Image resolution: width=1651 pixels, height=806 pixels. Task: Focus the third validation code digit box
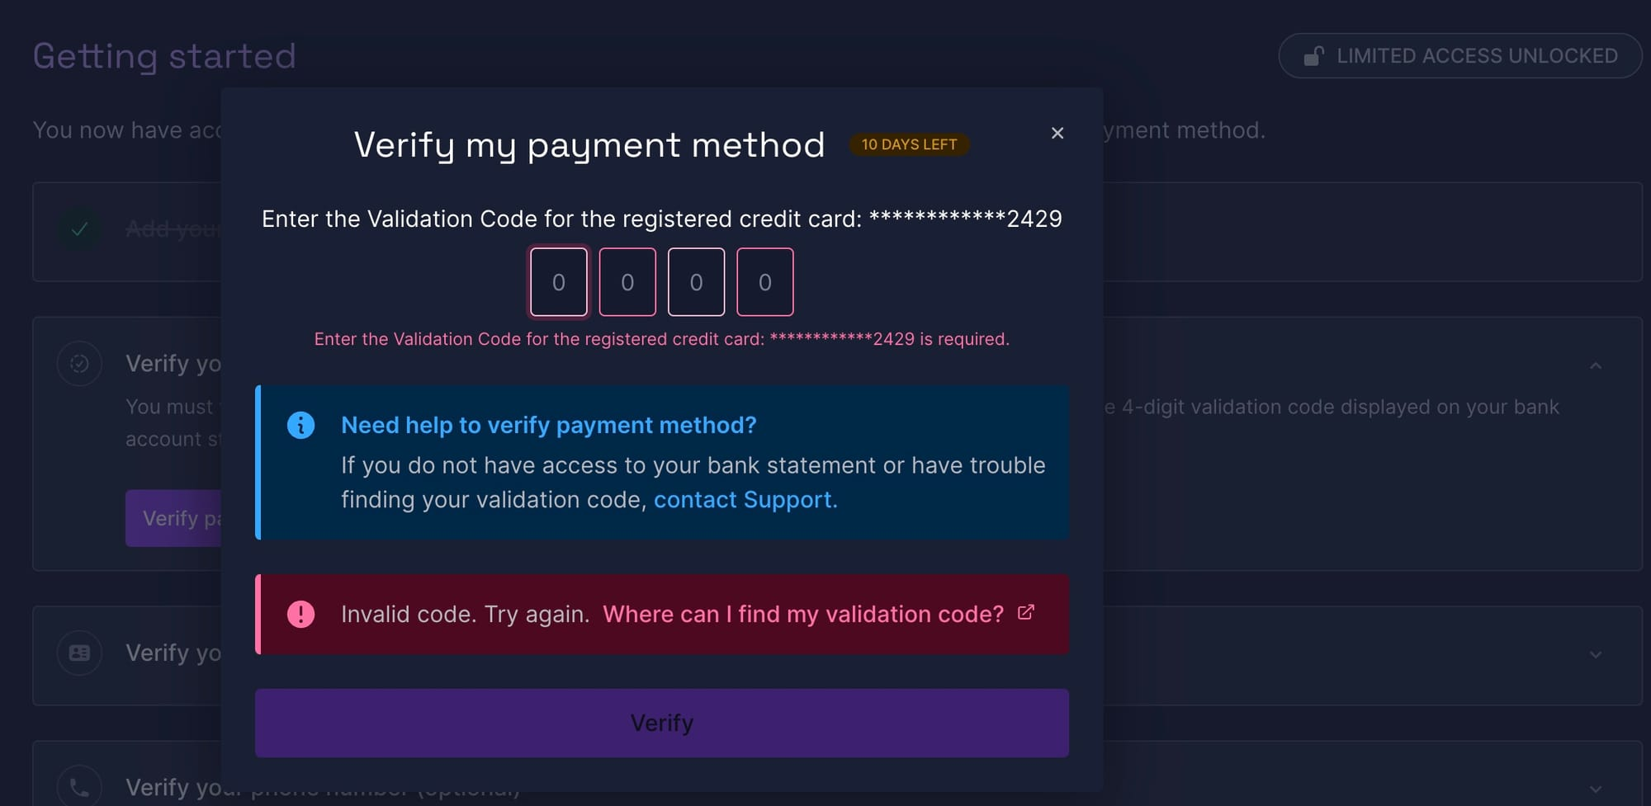pyautogui.click(x=696, y=282)
